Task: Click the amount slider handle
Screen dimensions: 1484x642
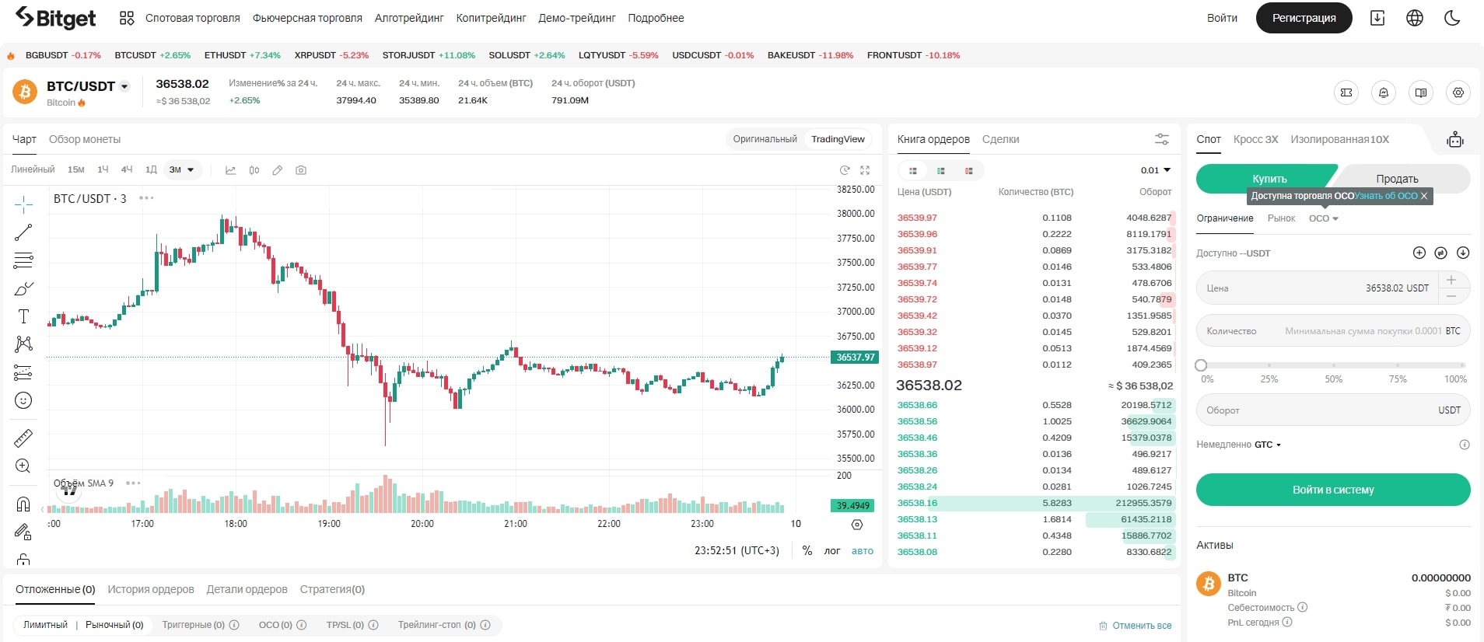Action: [1201, 365]
